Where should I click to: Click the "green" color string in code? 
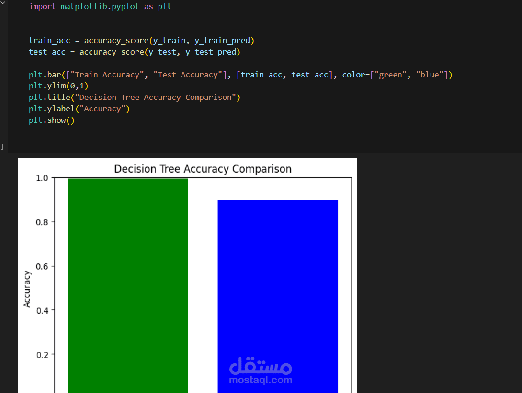pyautogui.click(x=390, y=75)
